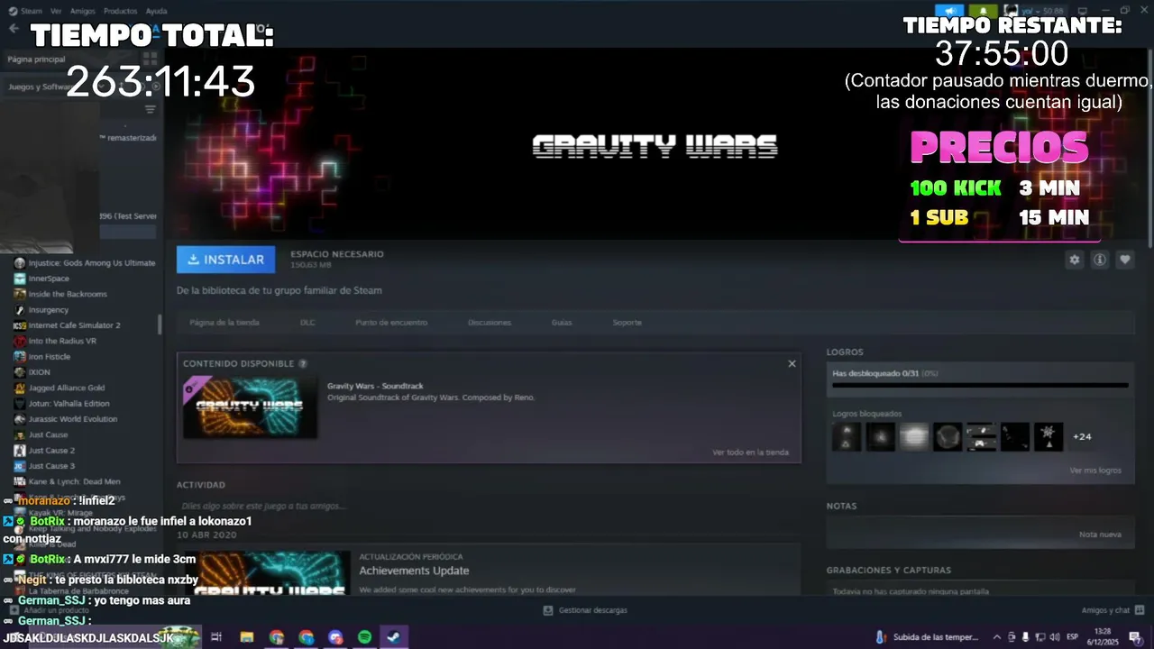This screenshot has width=1154, height=649.
Task: Open the Amigos menu
Action: point(83,11)
